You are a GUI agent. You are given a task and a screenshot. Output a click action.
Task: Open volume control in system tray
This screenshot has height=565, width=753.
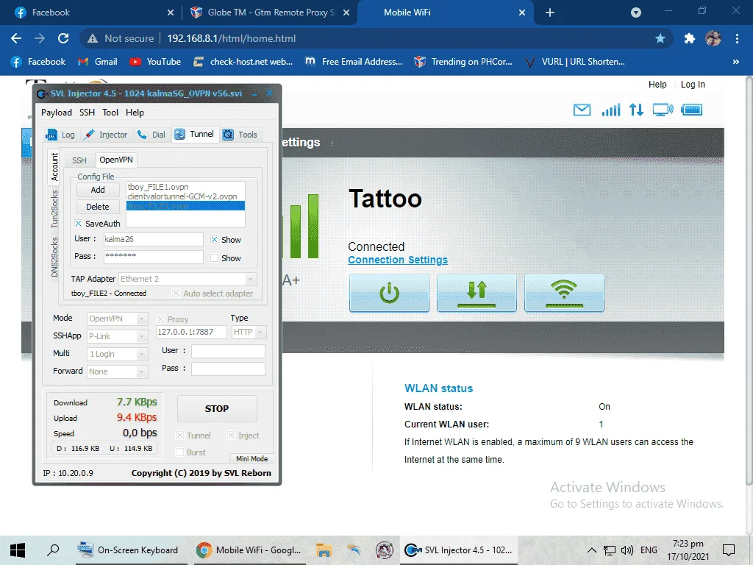point(627,550)
